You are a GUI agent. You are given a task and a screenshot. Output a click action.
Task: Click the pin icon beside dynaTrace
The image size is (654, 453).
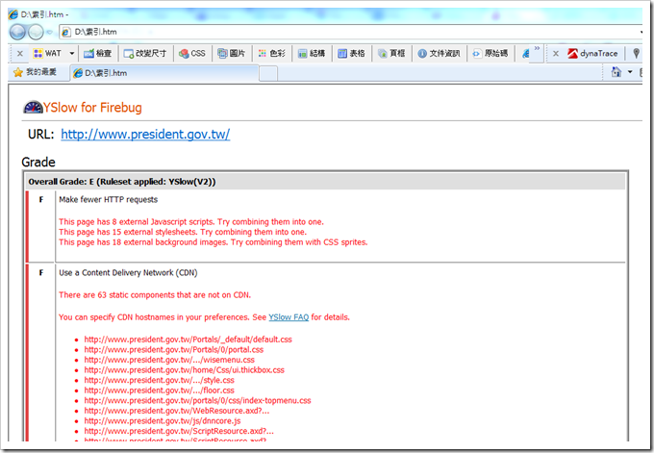point(636,54)
